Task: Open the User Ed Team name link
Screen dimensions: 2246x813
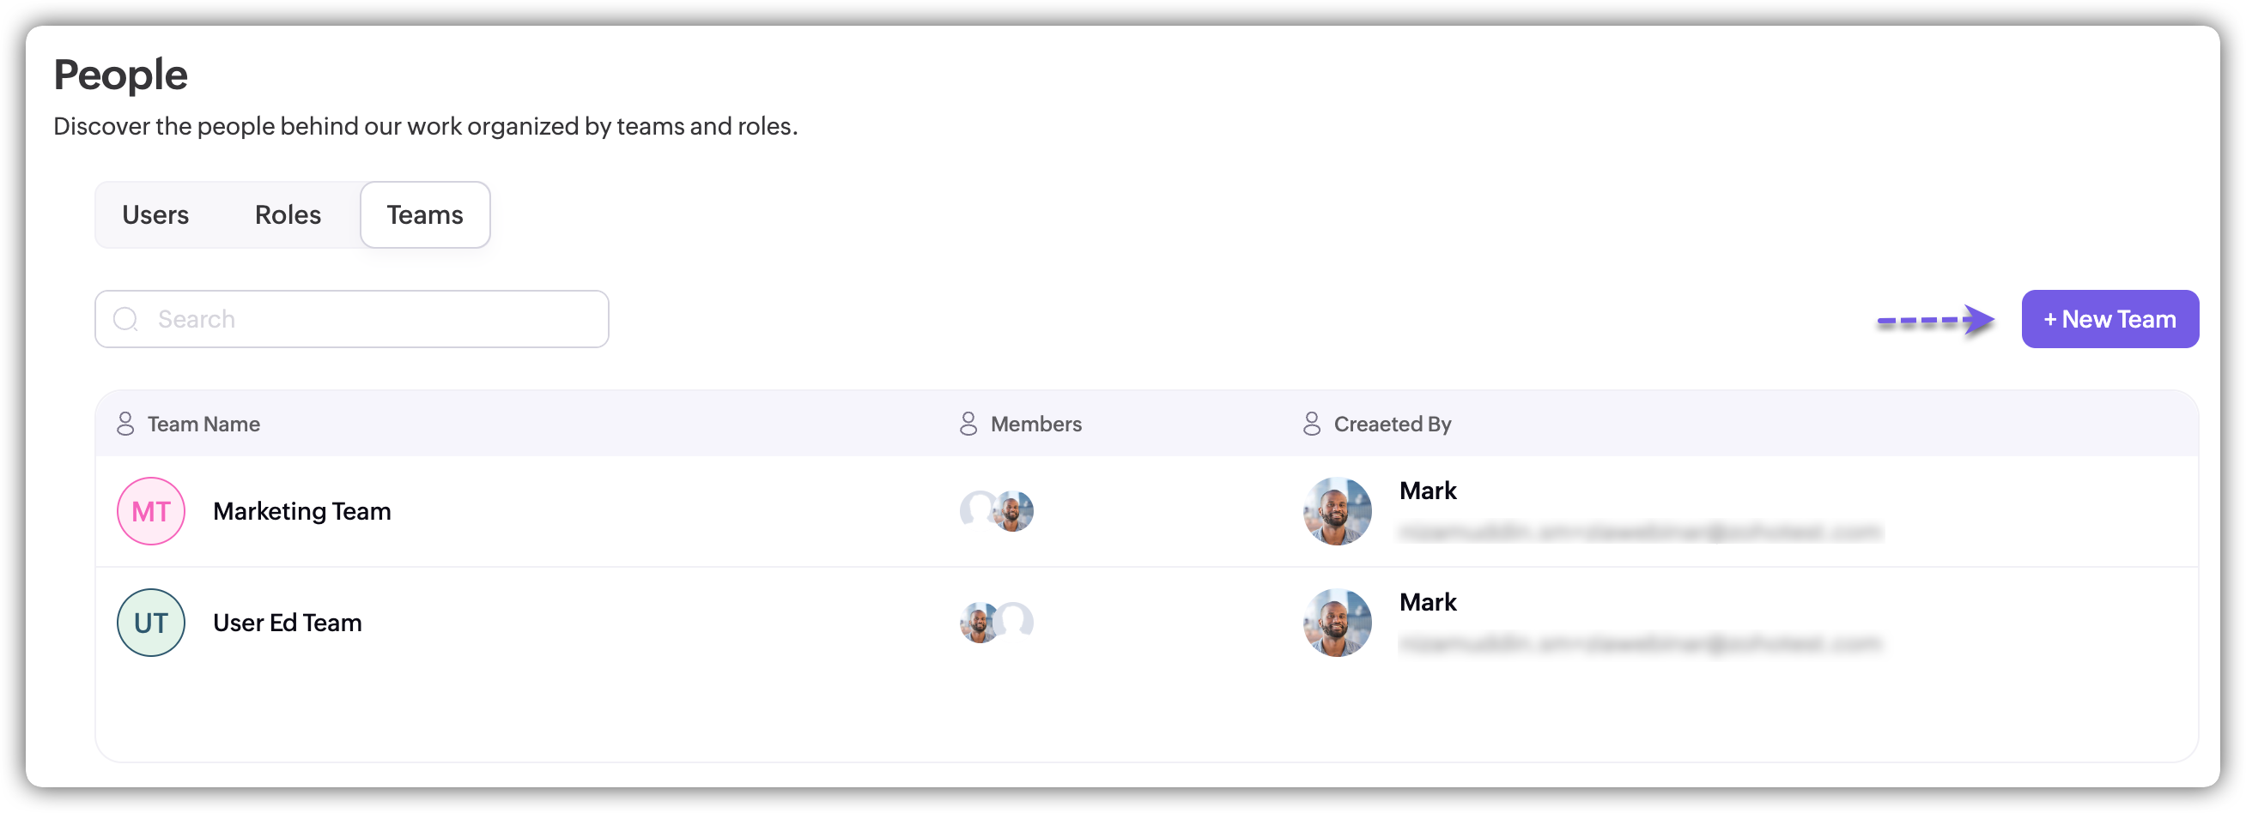Action: (287, 623)
